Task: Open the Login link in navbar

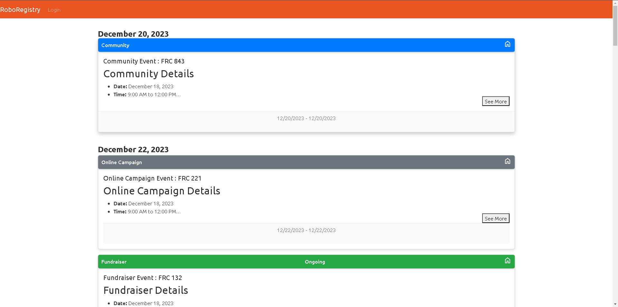Action: click(x=54, y=10)
